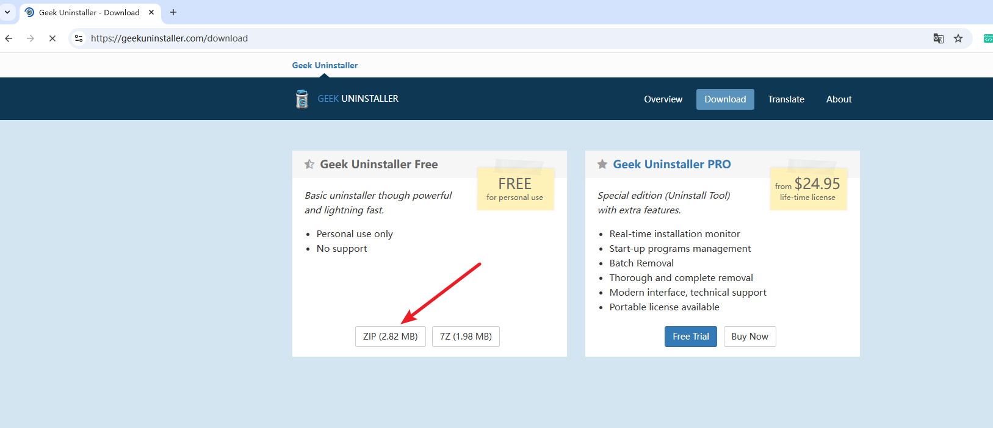993x428 pixels.
Task: Click the 'Batch Removal' bullet
Action: pyautogui.click(x=641, y=263)
